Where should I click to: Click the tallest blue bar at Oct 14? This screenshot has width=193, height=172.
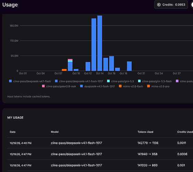pyautogui.click(x=100, y=43)
